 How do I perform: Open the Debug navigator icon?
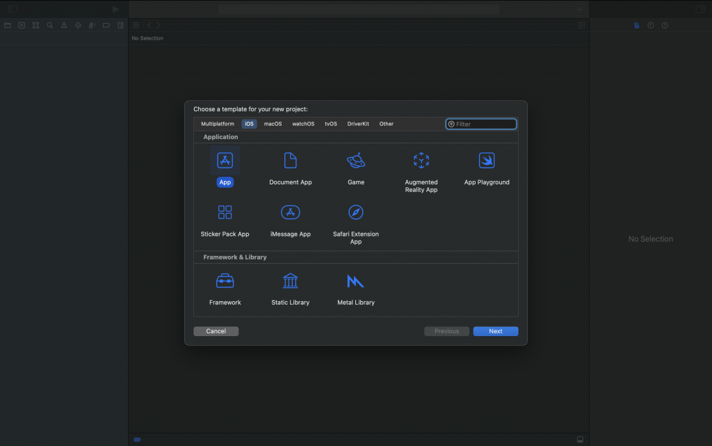pos(92,26)
